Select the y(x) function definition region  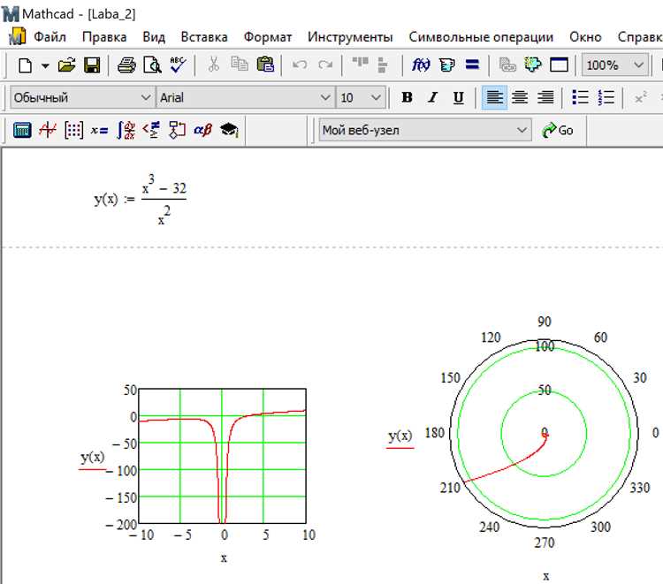[x=141, y=200]
